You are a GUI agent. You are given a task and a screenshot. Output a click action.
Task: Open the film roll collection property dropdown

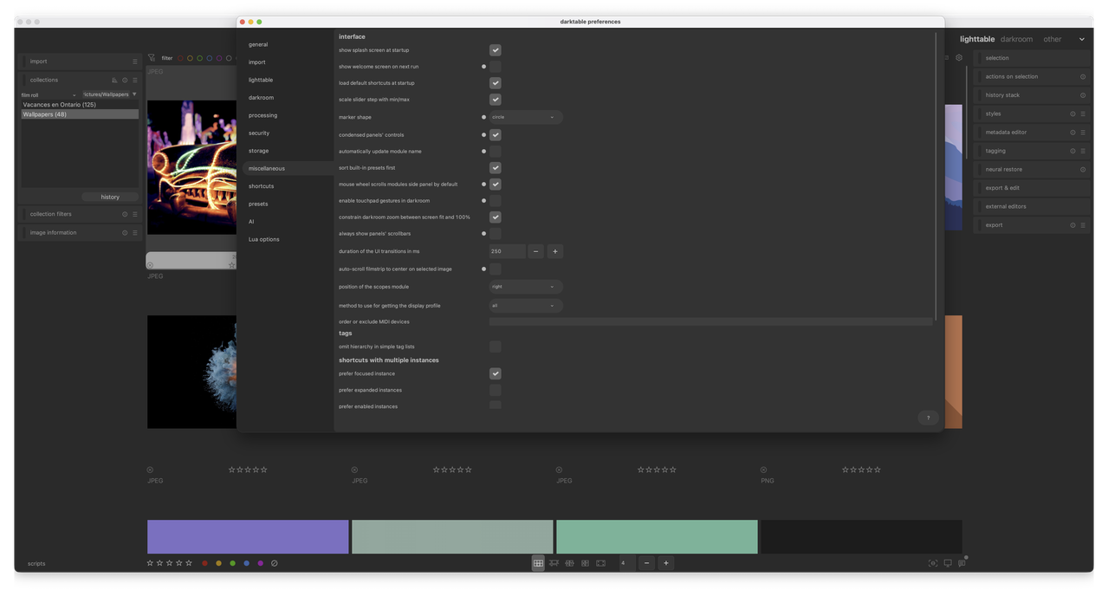click(x=49, y=94)
